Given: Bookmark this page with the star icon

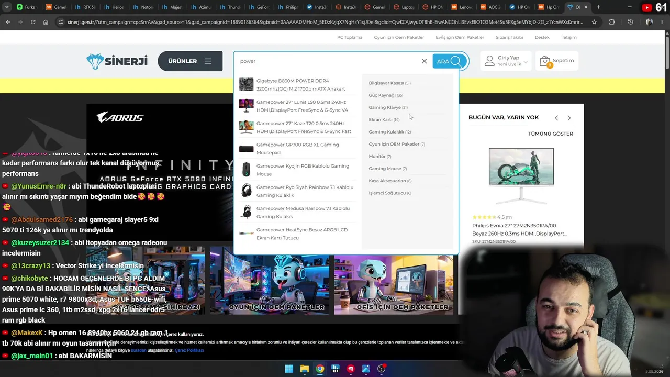Looking at the screenshot, I should tap(594, 22).
